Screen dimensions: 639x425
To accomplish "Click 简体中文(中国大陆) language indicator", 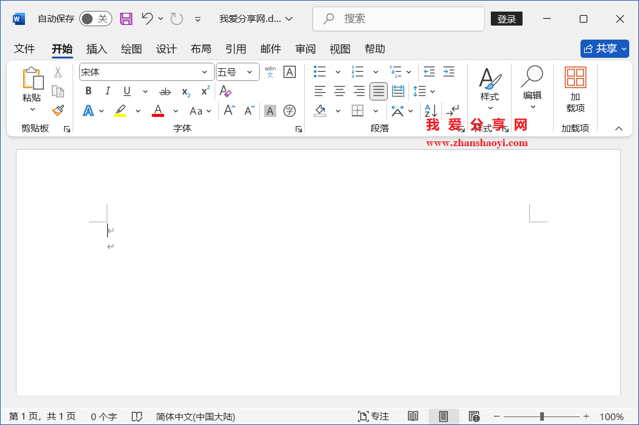I will point(195,416).
